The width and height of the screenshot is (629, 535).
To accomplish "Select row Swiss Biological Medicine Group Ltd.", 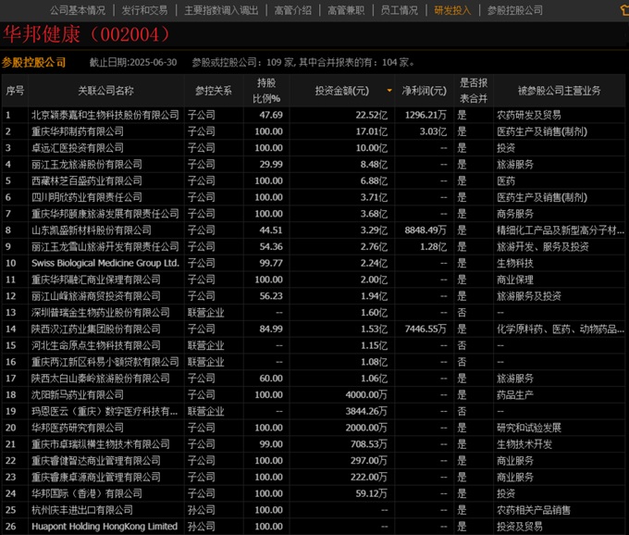I will (x=314, y=263).
